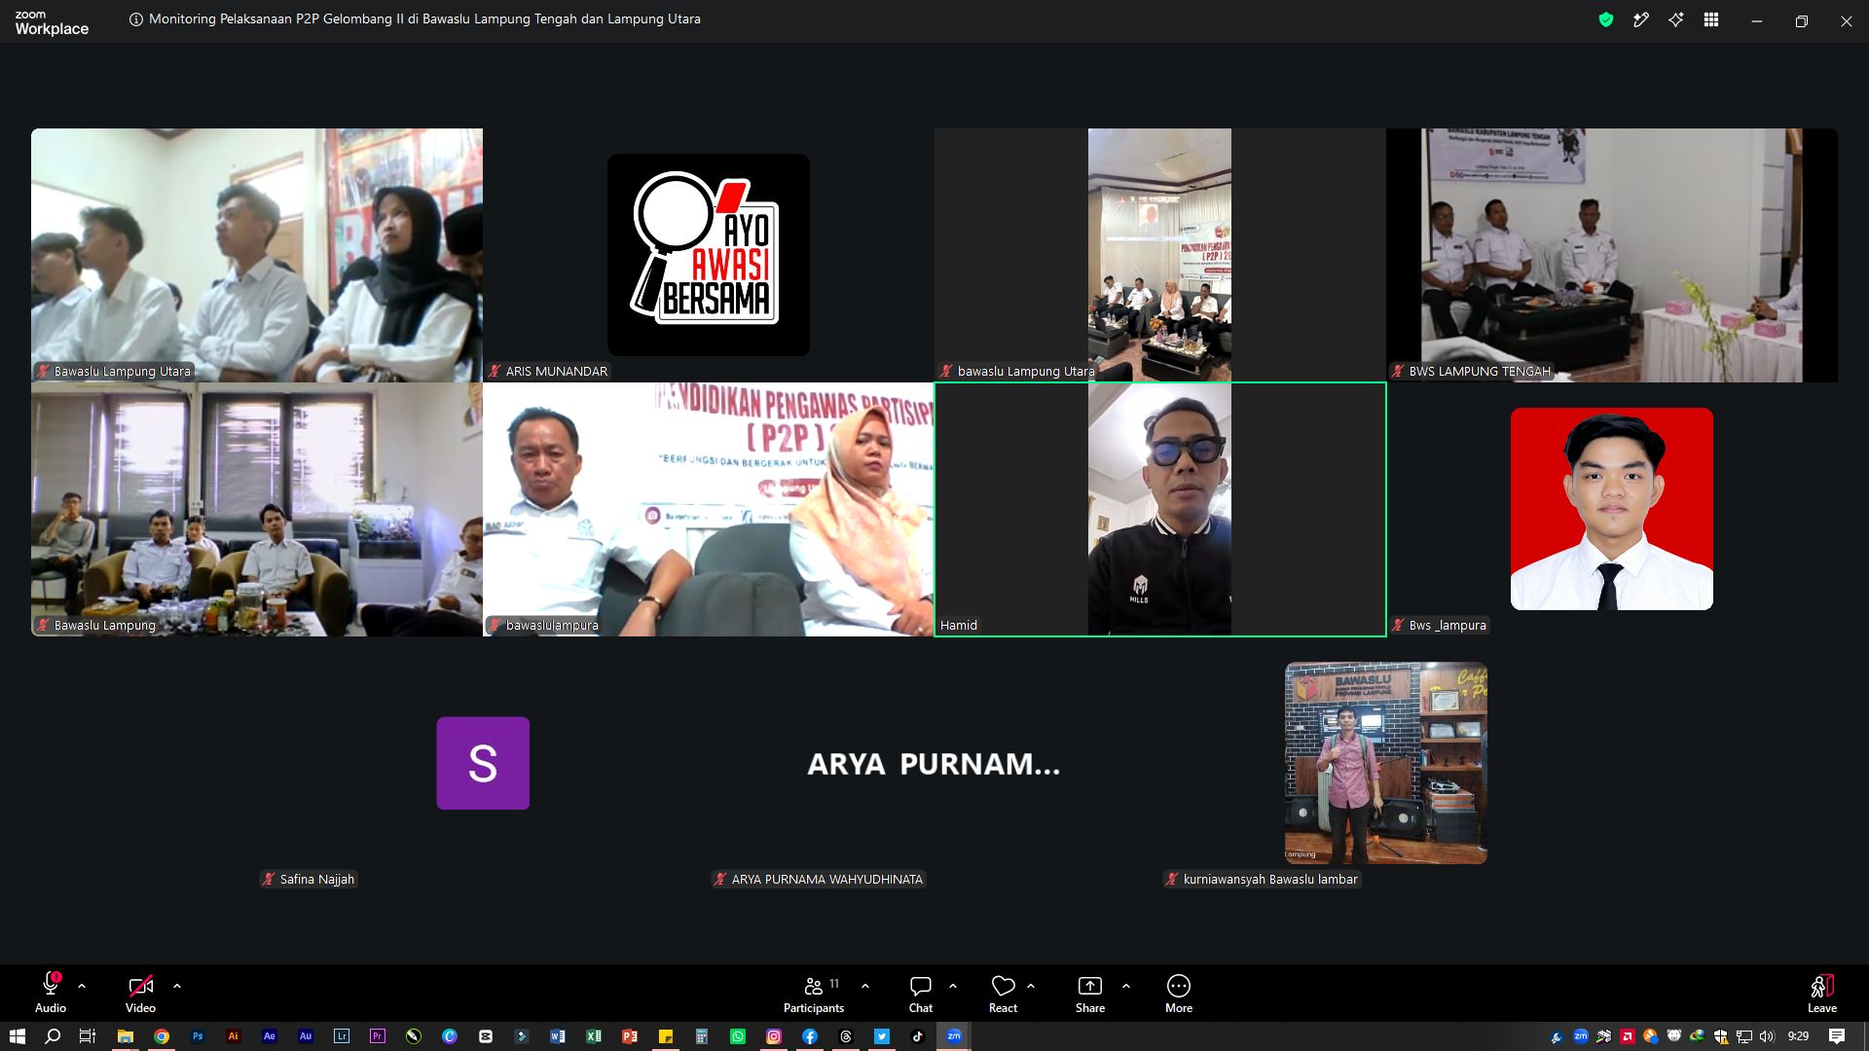Open the Chat panel
The height and width of the screenshot is (1051, 1869).
[x=921, y=994]
